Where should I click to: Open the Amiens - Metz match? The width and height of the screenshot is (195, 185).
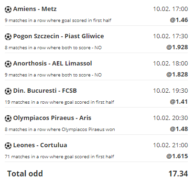(x=35, y=9)
